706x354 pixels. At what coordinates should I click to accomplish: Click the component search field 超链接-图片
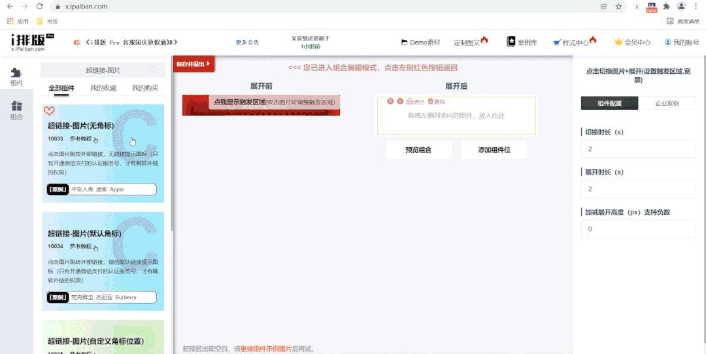[103, 70]
